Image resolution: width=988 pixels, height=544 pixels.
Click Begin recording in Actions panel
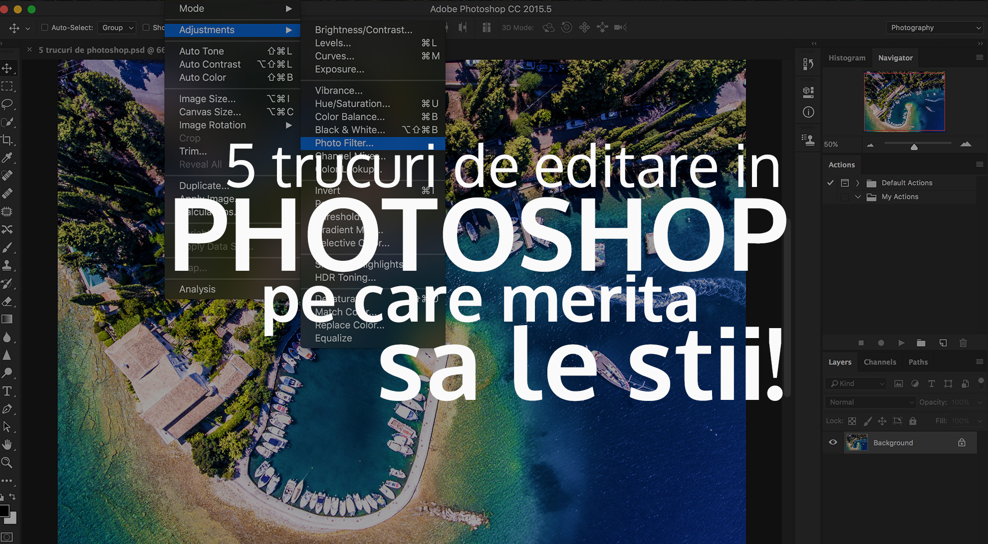coord(881,343)
